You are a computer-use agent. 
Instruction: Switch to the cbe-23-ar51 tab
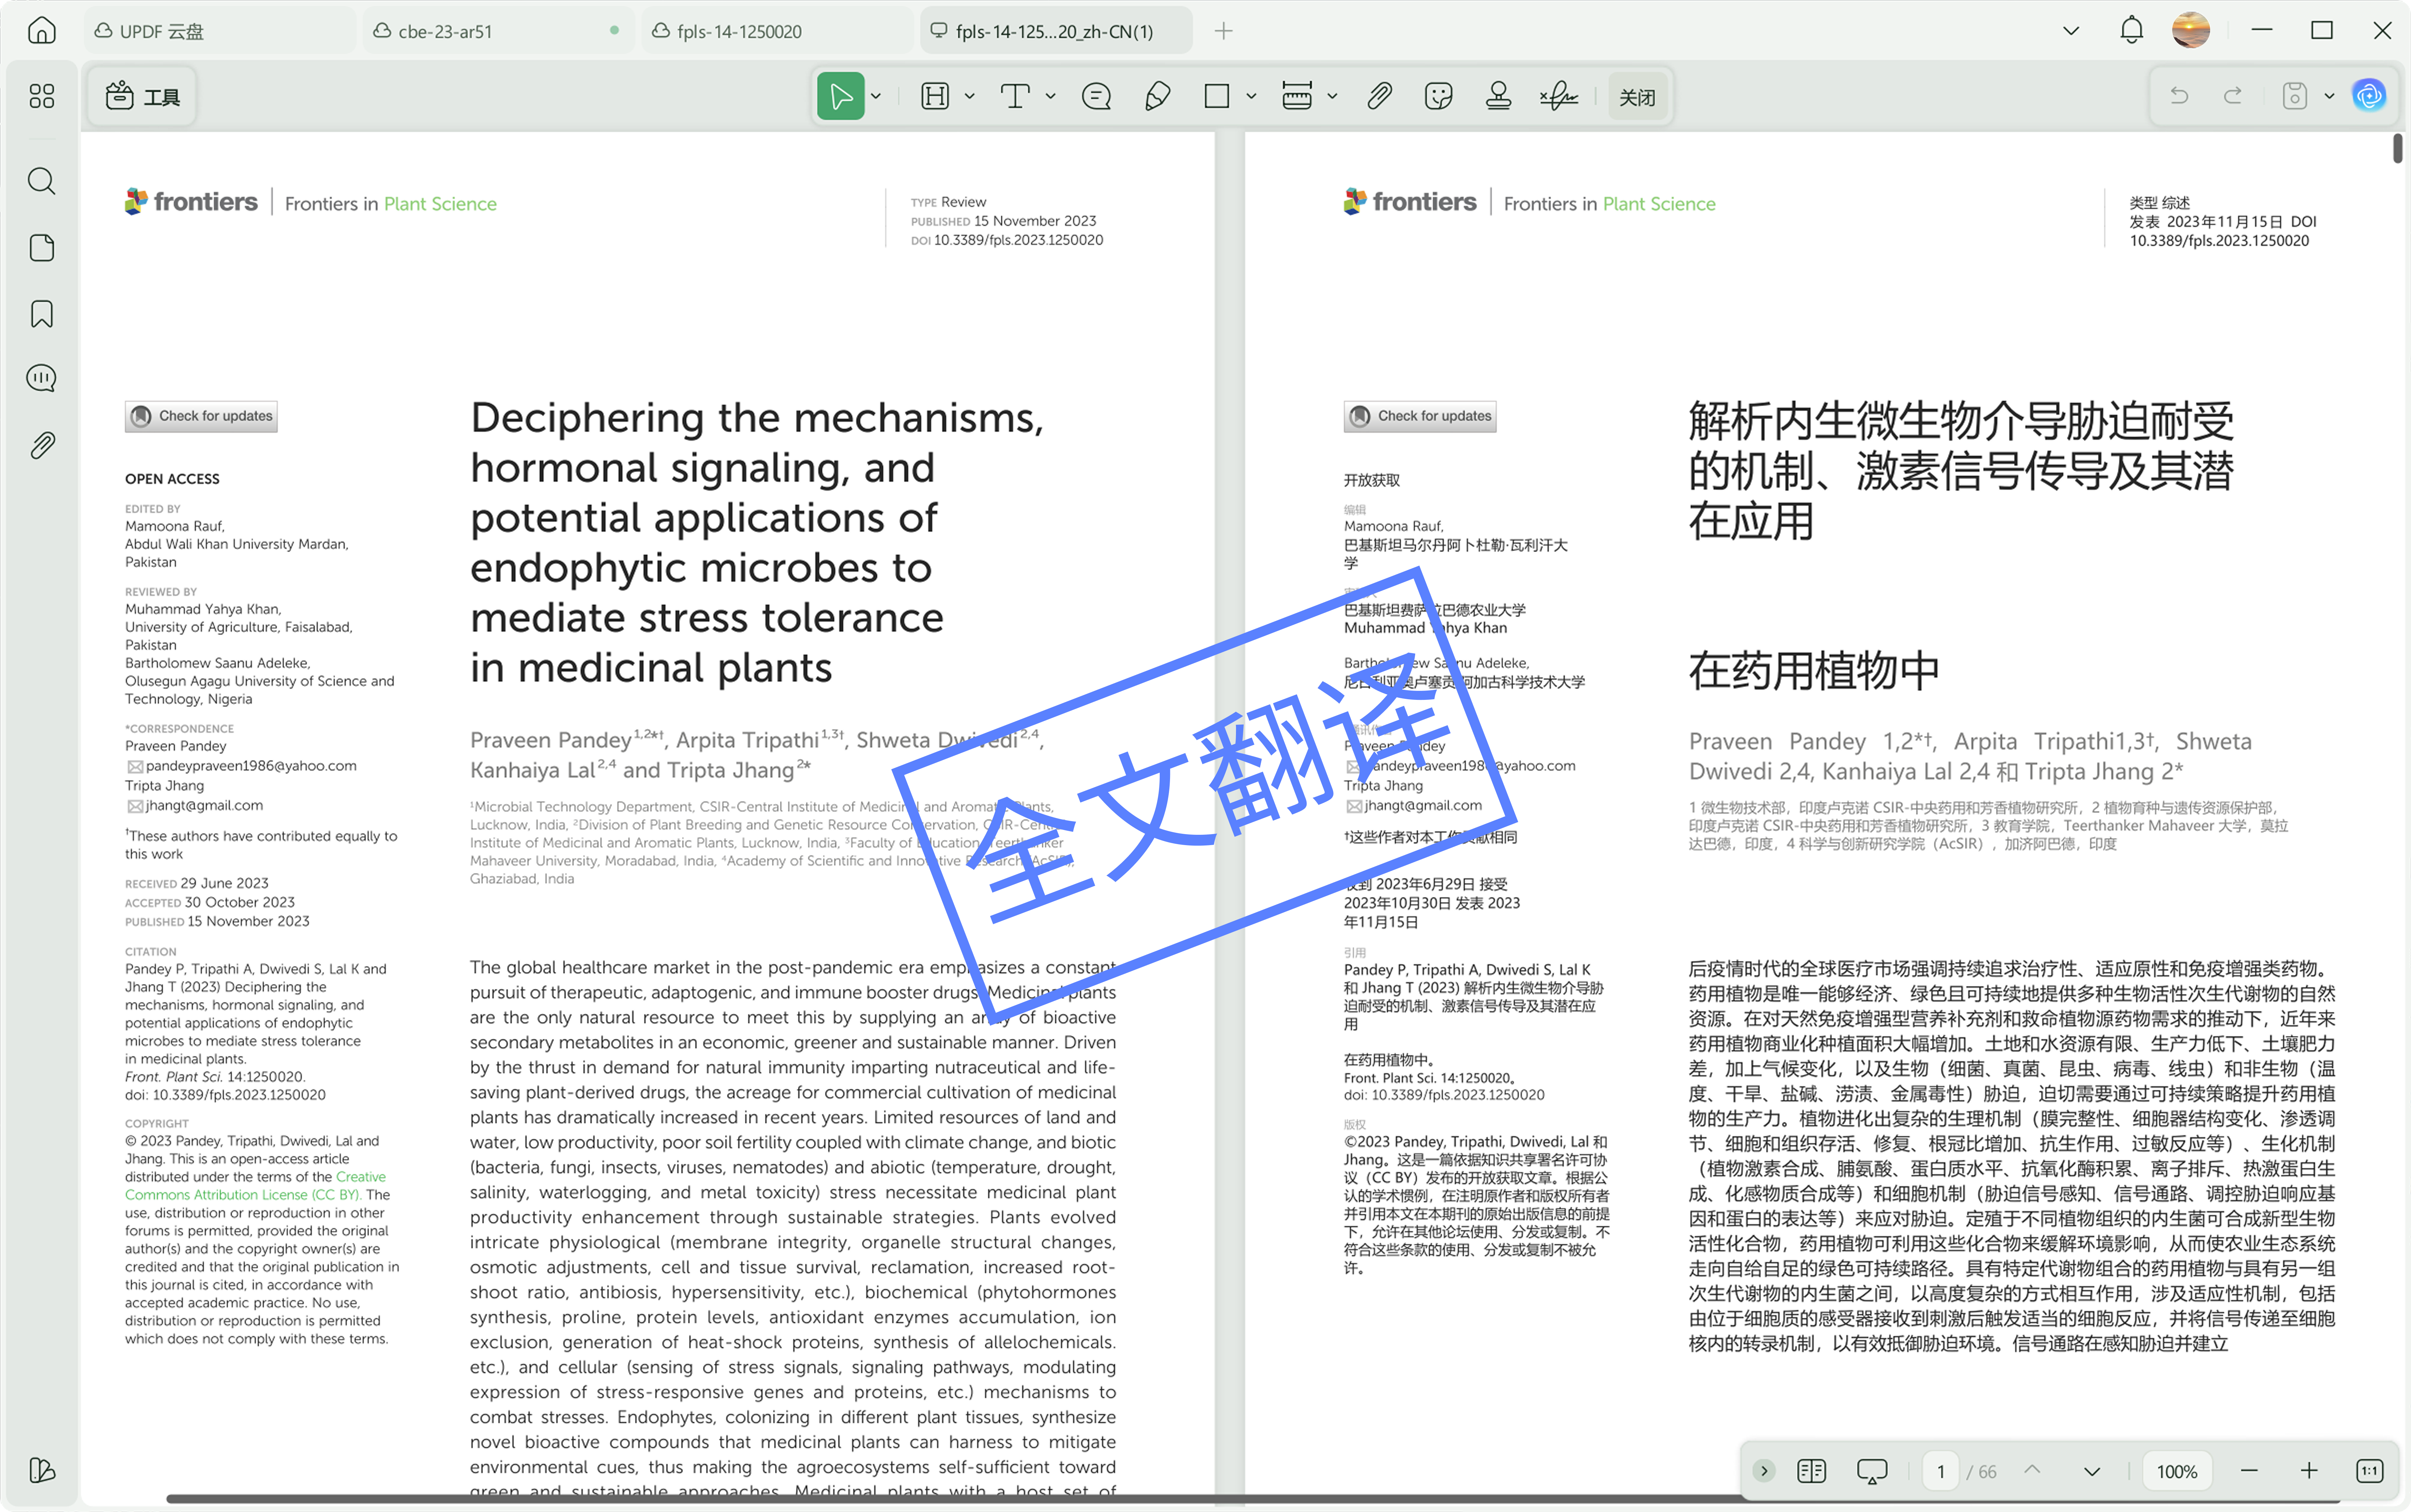tap(445, 31)
